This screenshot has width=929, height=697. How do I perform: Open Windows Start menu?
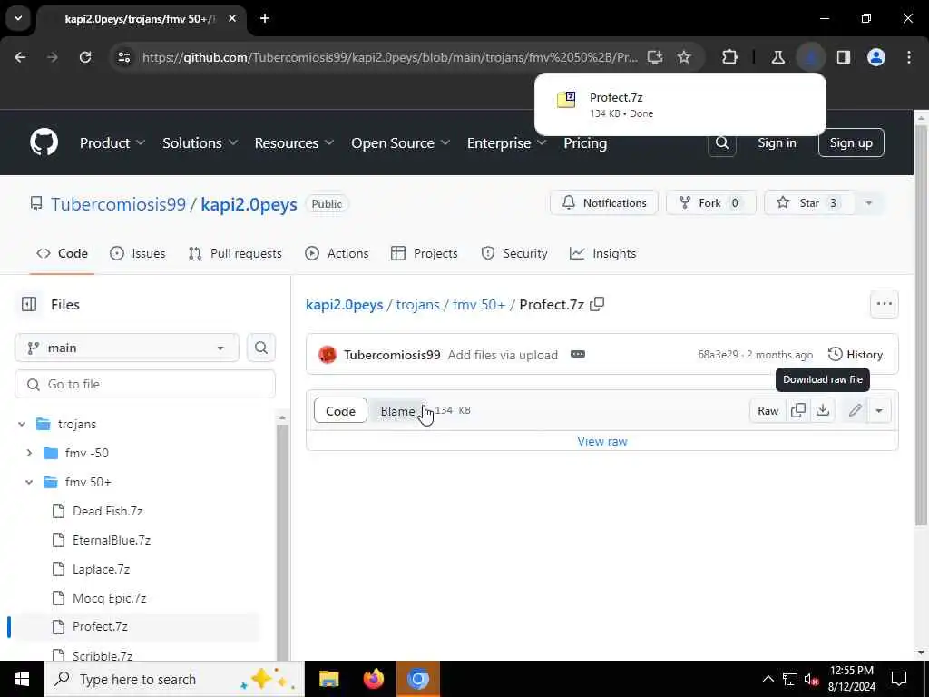click(22, 679)
